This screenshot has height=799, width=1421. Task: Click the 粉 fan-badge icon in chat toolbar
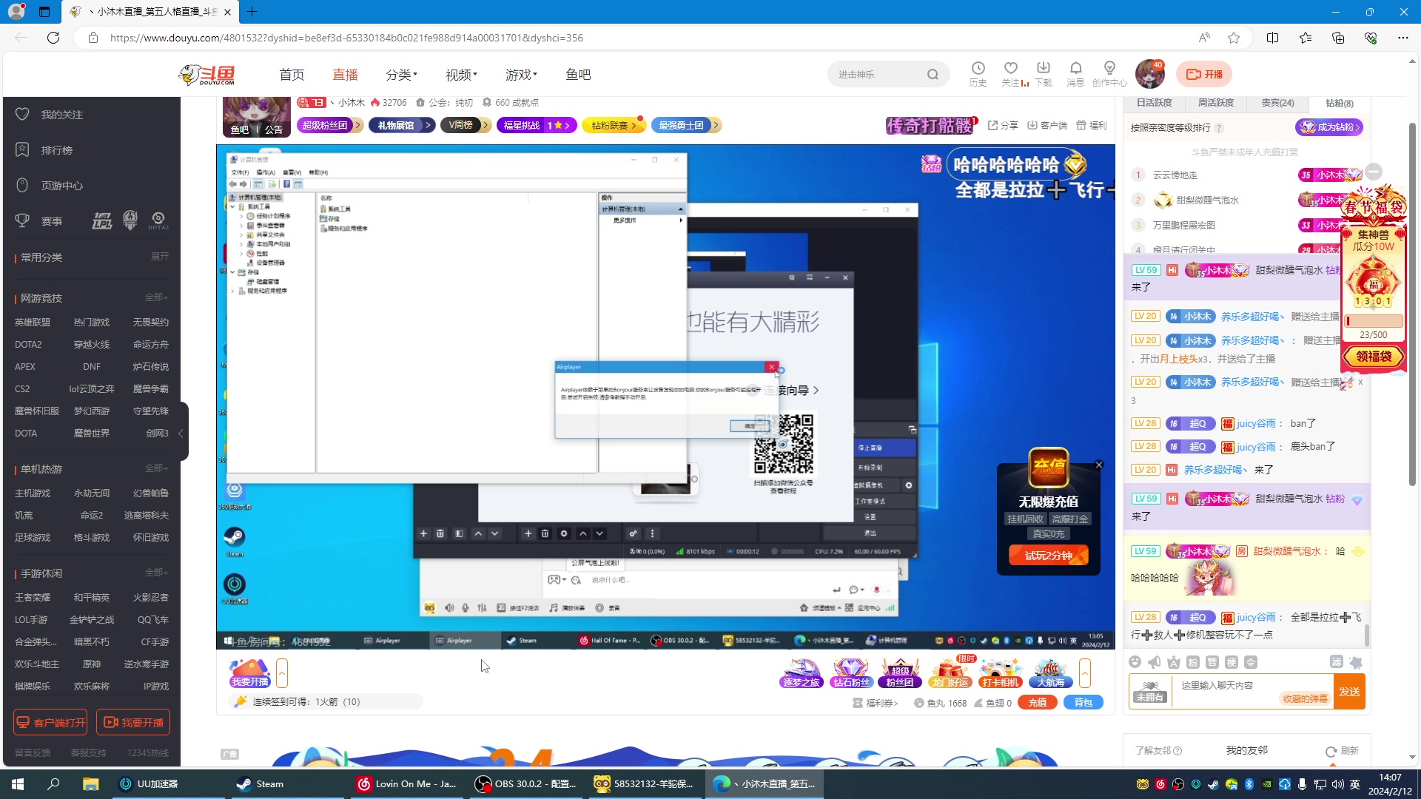(x=1192, y=662)
